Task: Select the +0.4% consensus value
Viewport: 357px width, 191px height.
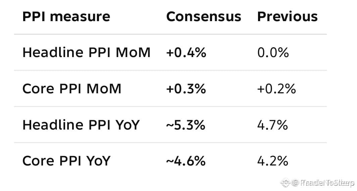Action: tap(186, 53)
